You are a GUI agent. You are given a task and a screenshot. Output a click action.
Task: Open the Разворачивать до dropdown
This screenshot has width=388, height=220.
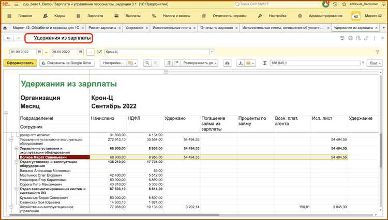(x=199, y=63)
